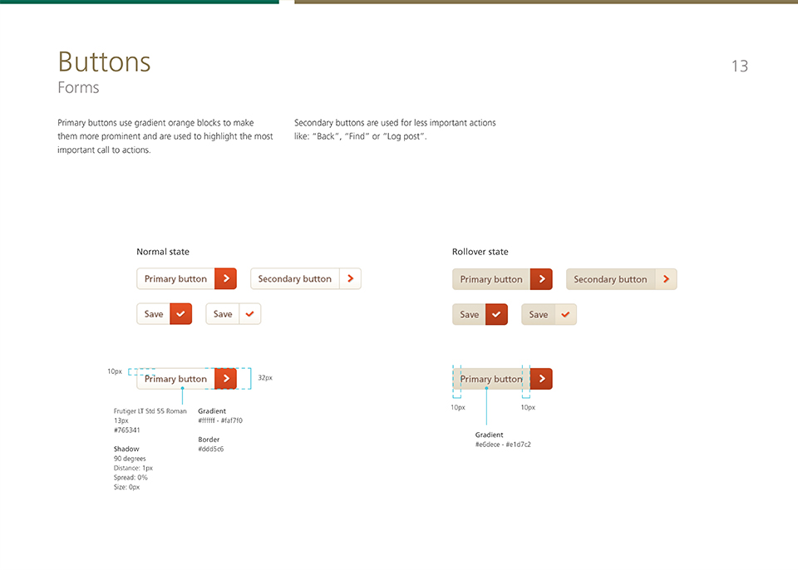798x570 pixels.
Task: Click the chevron icon on the Rollover state Secondary button
Action: pyautogui.click(x=666, y=279)
